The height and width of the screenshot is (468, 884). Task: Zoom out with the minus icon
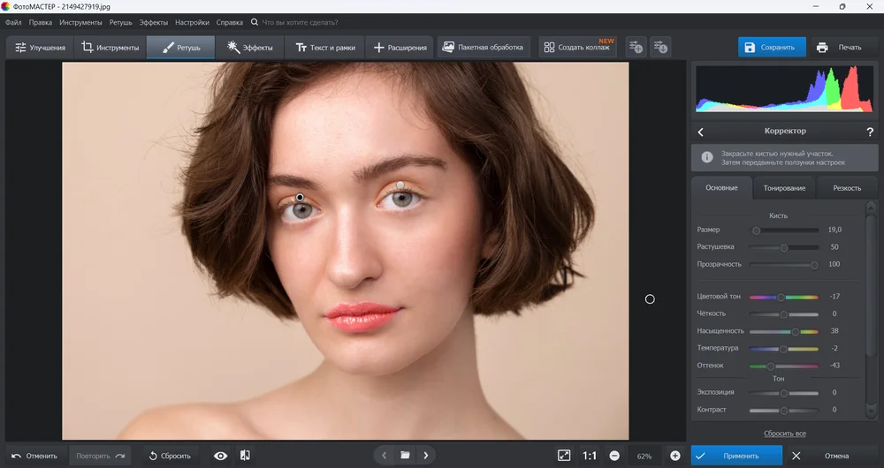click(614, 456)
